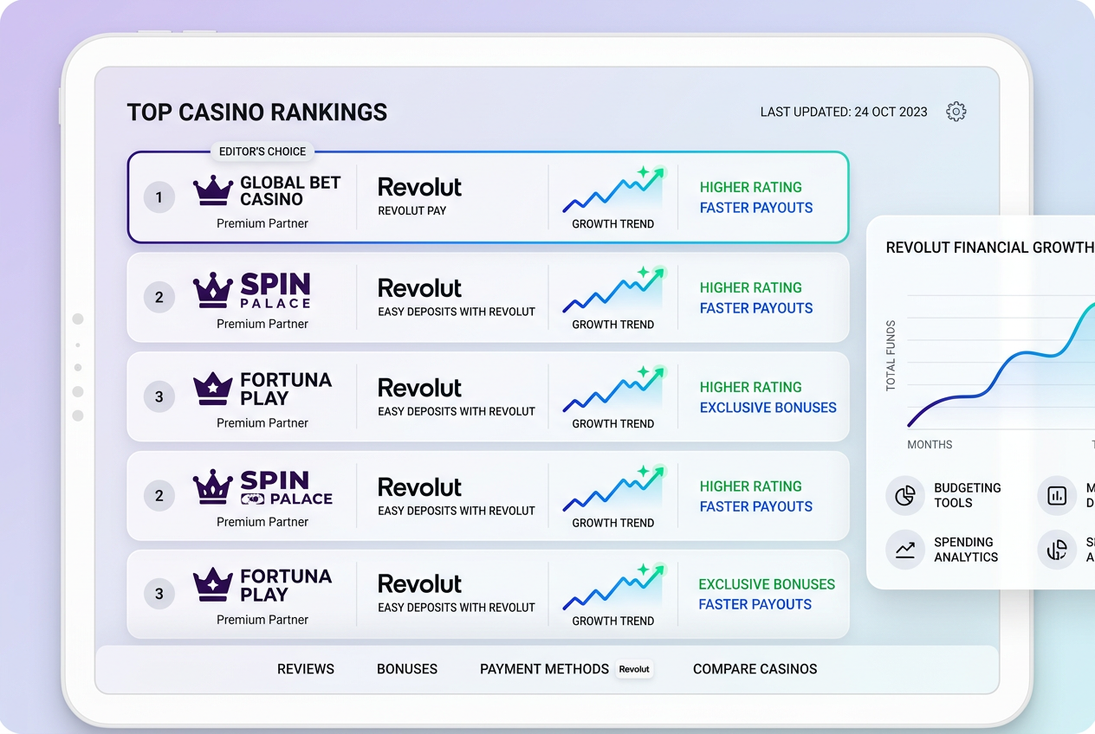This screenshot has width=1095, height=734.
Task: Click green Exclusive Bonuses in Fortuna Play row
Action: click(x=767, y=584)
